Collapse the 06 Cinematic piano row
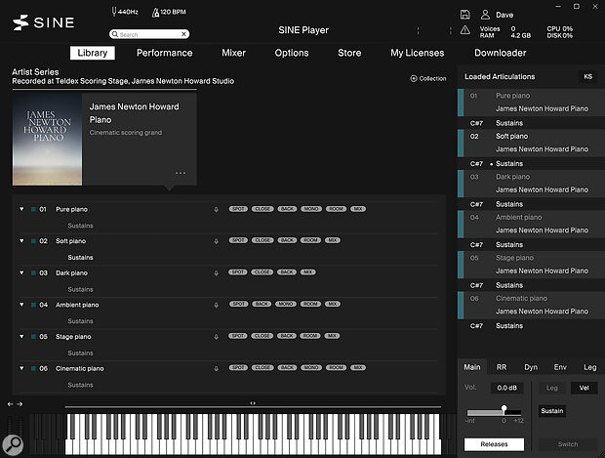This screenshot has height=458, width=605. point(21,368)
